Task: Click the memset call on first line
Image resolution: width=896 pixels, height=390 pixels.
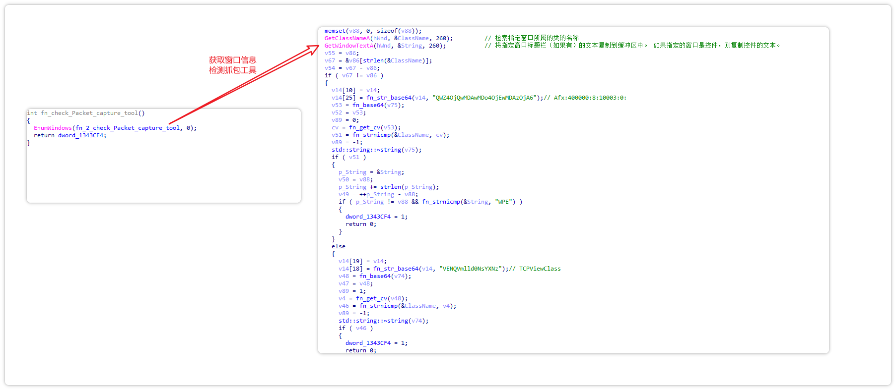Action: pyautogui.click(x=335, y=31)
